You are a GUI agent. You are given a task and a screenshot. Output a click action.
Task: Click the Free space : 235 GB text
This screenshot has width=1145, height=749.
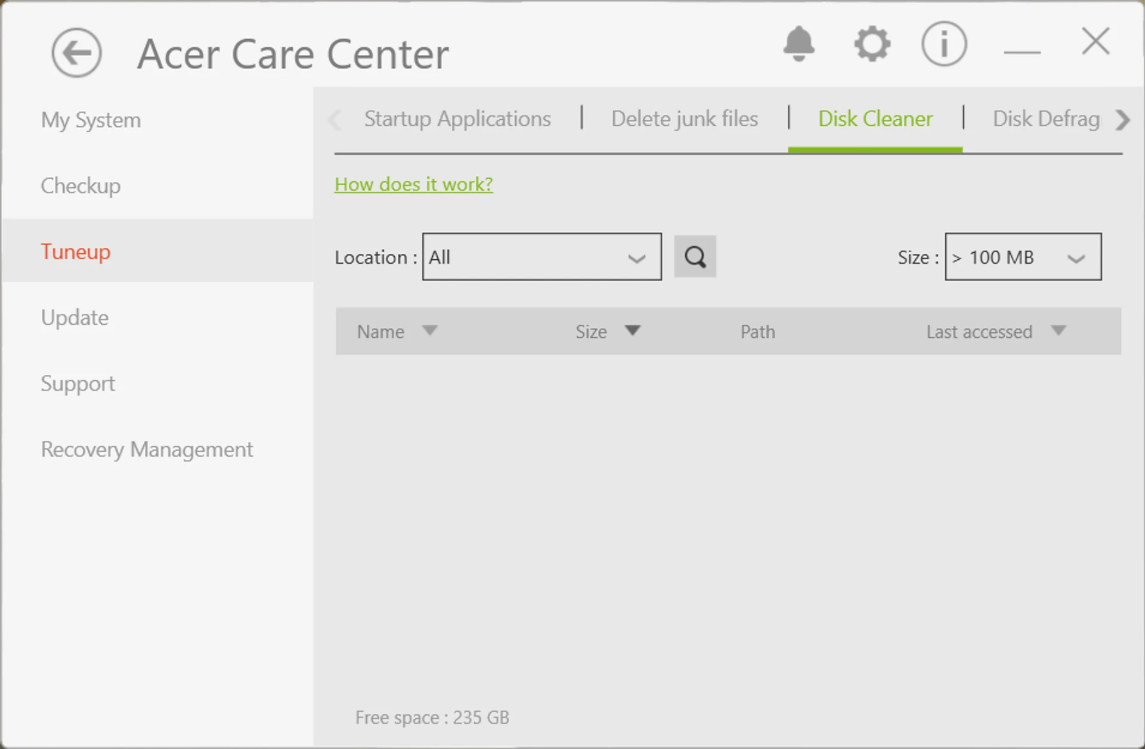point(432,717)
